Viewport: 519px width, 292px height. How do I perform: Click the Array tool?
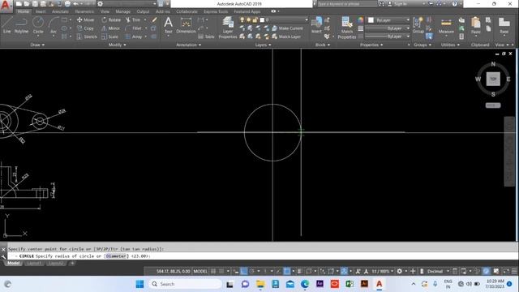134,36
